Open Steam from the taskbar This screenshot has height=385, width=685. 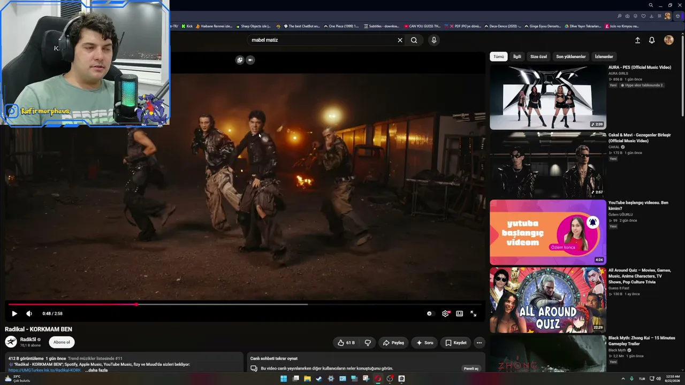coord(319,379)
